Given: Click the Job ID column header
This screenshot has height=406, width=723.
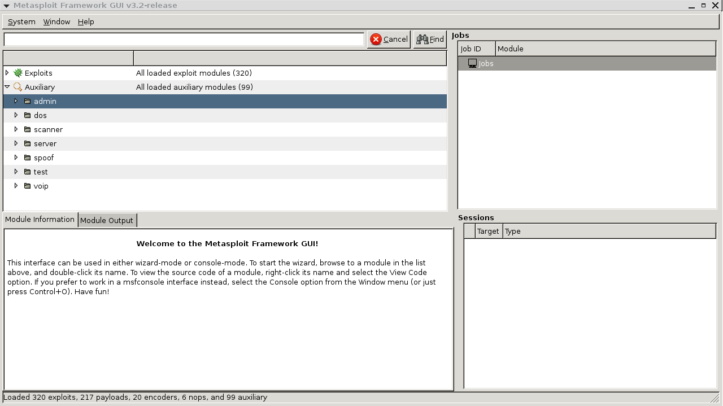Looking at the screenshot, I should (476, 49).
